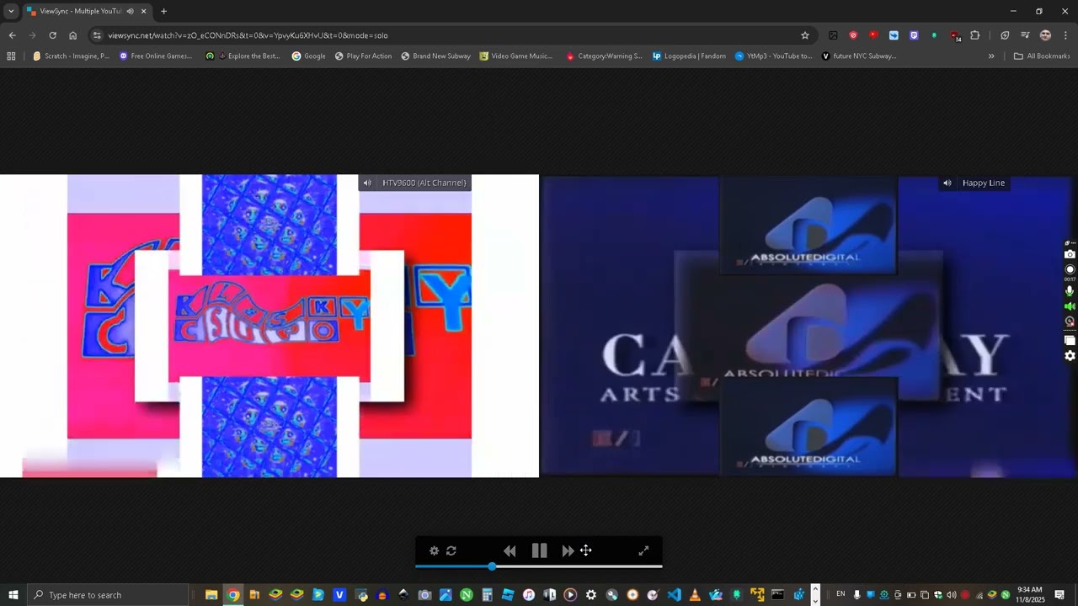Open the Logopedia | Fandom bookmark
The image size is (1078, 606).
tap(689, 56)
